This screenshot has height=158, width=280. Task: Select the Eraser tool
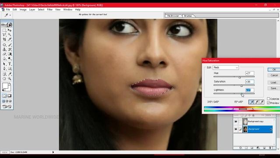[x=4, y=54]
